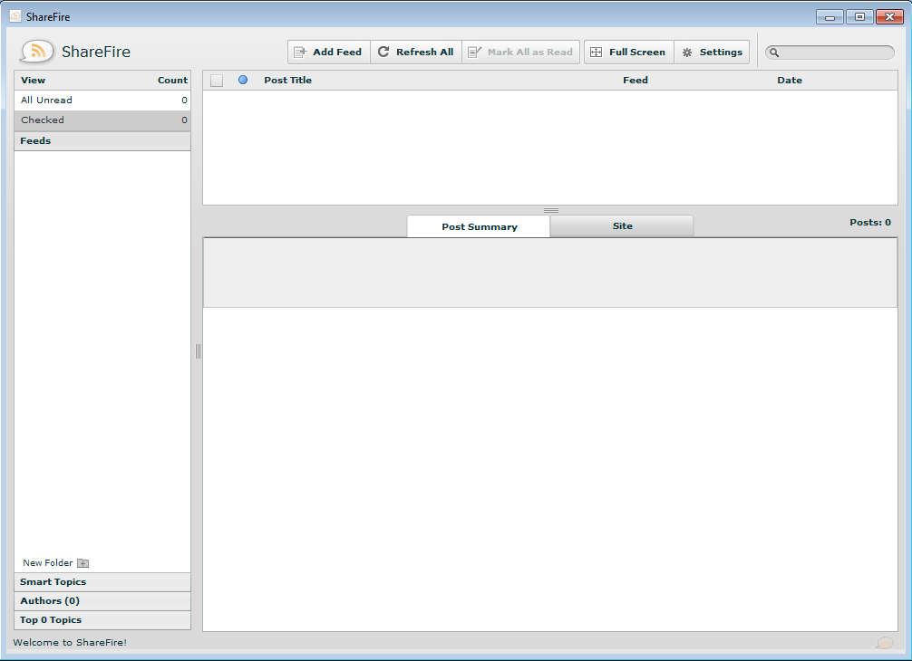Click the vertical sidebar splitter handle
The width and height of the screenshot is (912, 661).
198,350
